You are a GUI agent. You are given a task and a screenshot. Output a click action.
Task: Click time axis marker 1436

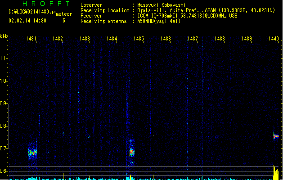pyautogui.click(x=166, y=39)
